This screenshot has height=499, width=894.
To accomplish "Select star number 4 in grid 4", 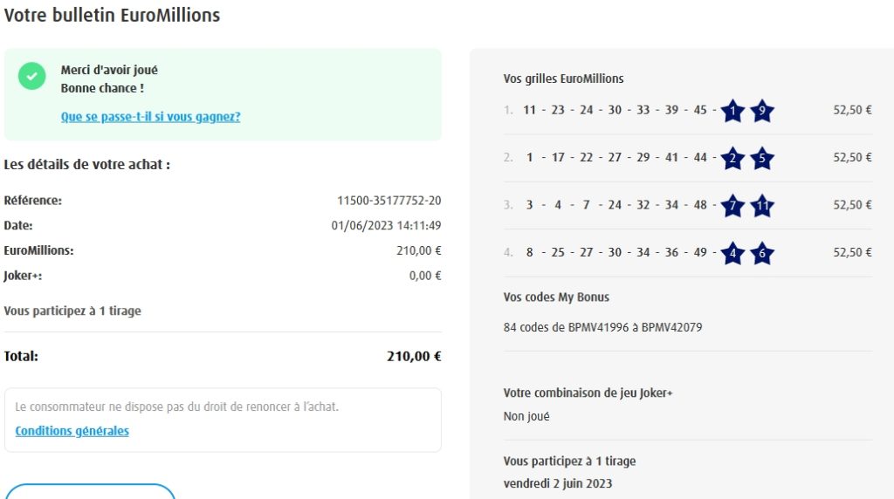I will [732, 253].
